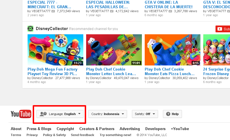Click the '4 months ago' upload date
This screenshot has width=230, height=140.
click(37, 82)
